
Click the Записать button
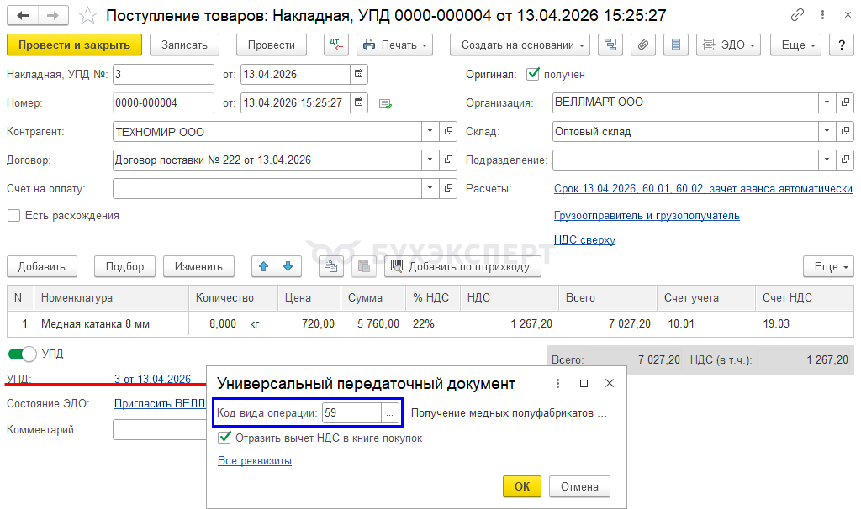[x=184, y=45]
